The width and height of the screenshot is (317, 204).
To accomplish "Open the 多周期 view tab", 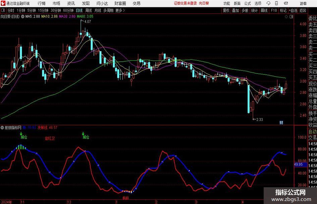I will 108,10.
